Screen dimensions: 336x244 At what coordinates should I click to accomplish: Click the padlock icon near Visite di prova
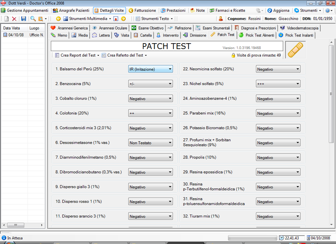[x=233, y=55]
